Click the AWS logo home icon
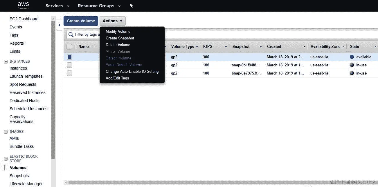The width and height of the screenshot is (378, 187). point(23,6)
